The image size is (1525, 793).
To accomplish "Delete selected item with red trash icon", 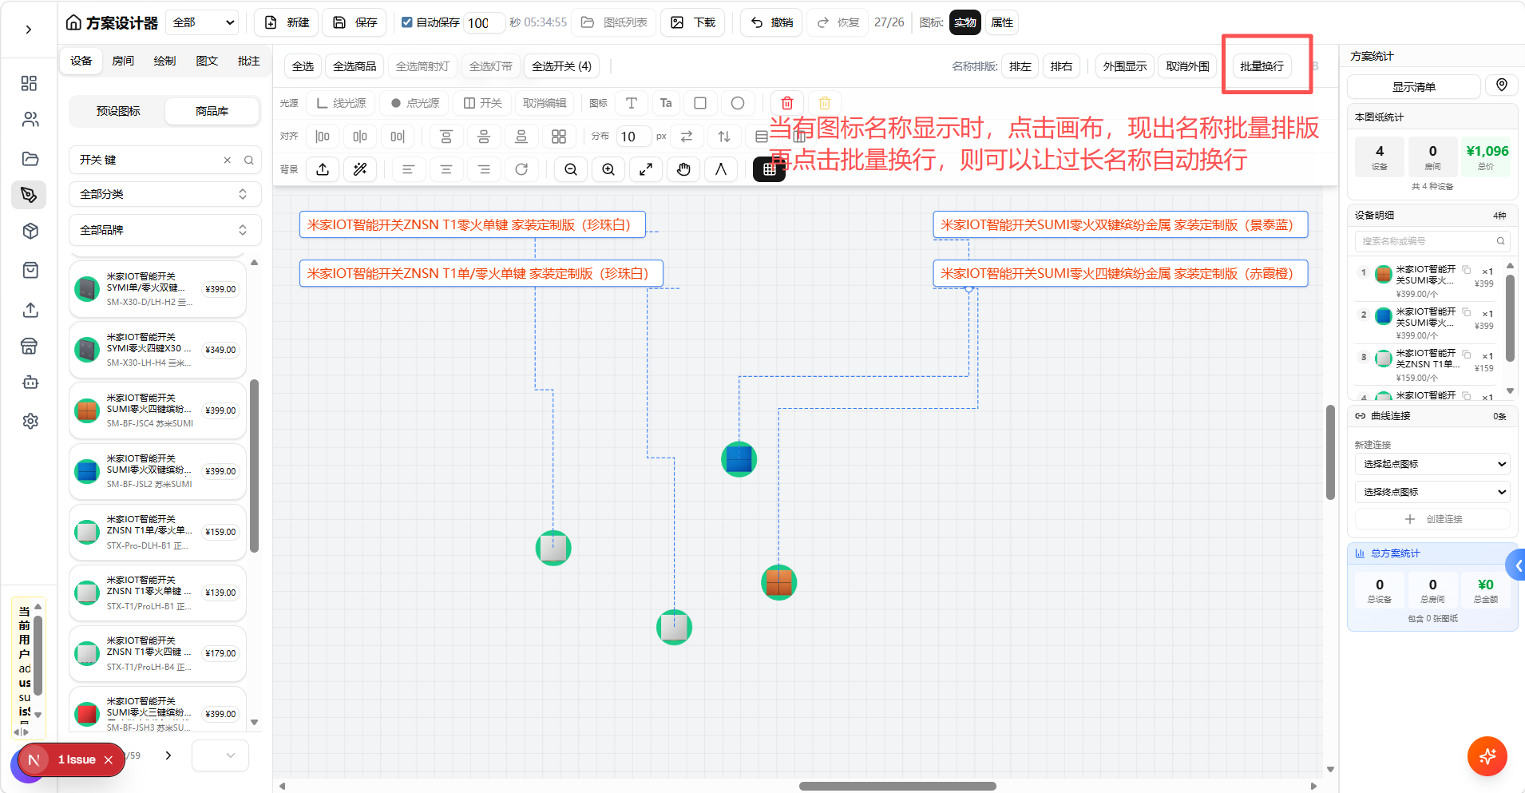I will click(x=787, y=103).
